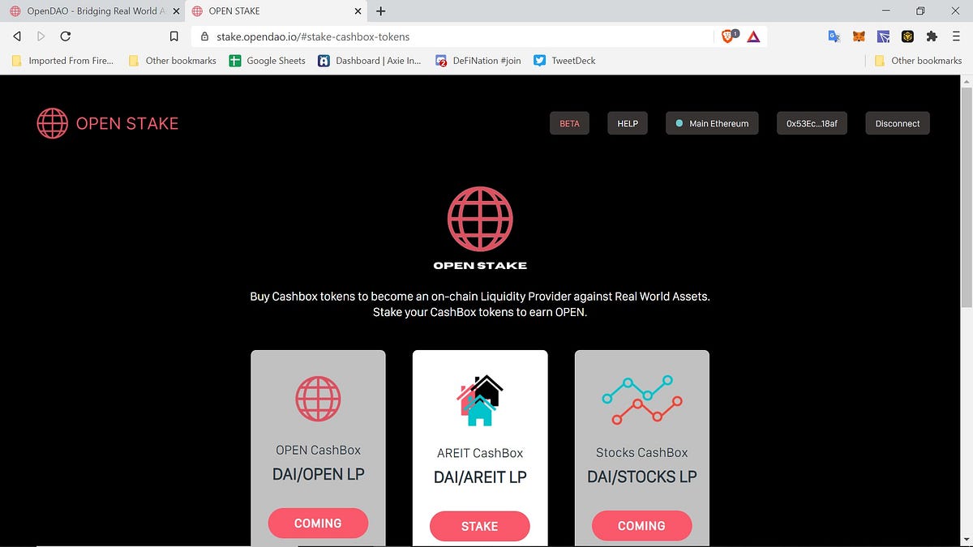Click the Google Translate extension icon
The width and height of the screenshot is (973, 547).
coord(834,36)
